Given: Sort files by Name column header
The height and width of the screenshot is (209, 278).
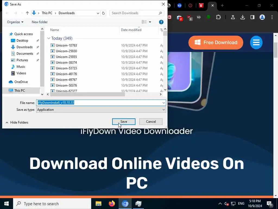Looking at the screenshot, I should click(54, 30).
